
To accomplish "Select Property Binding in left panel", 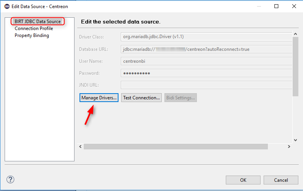I will tap(32, 35).
